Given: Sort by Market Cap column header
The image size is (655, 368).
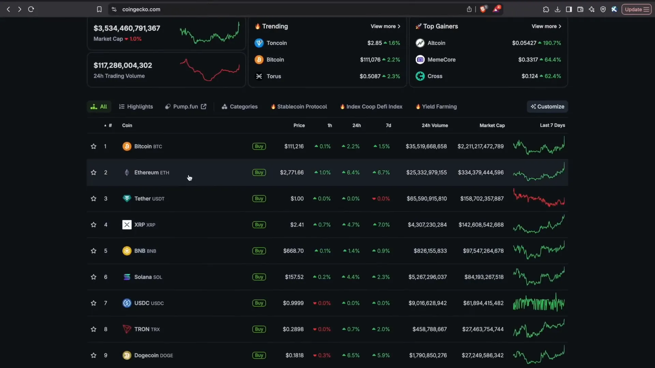Looking at the screenshot, I should click(x=492, y=125).
